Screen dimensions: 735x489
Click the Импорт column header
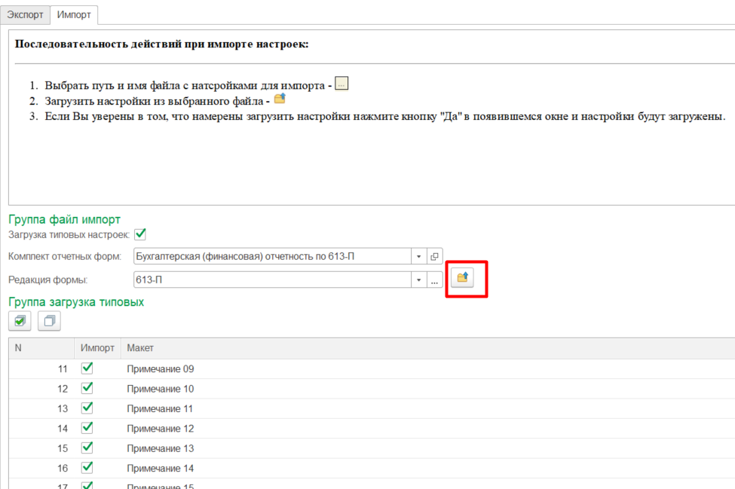pyautogui.click(x=97, y=348)
